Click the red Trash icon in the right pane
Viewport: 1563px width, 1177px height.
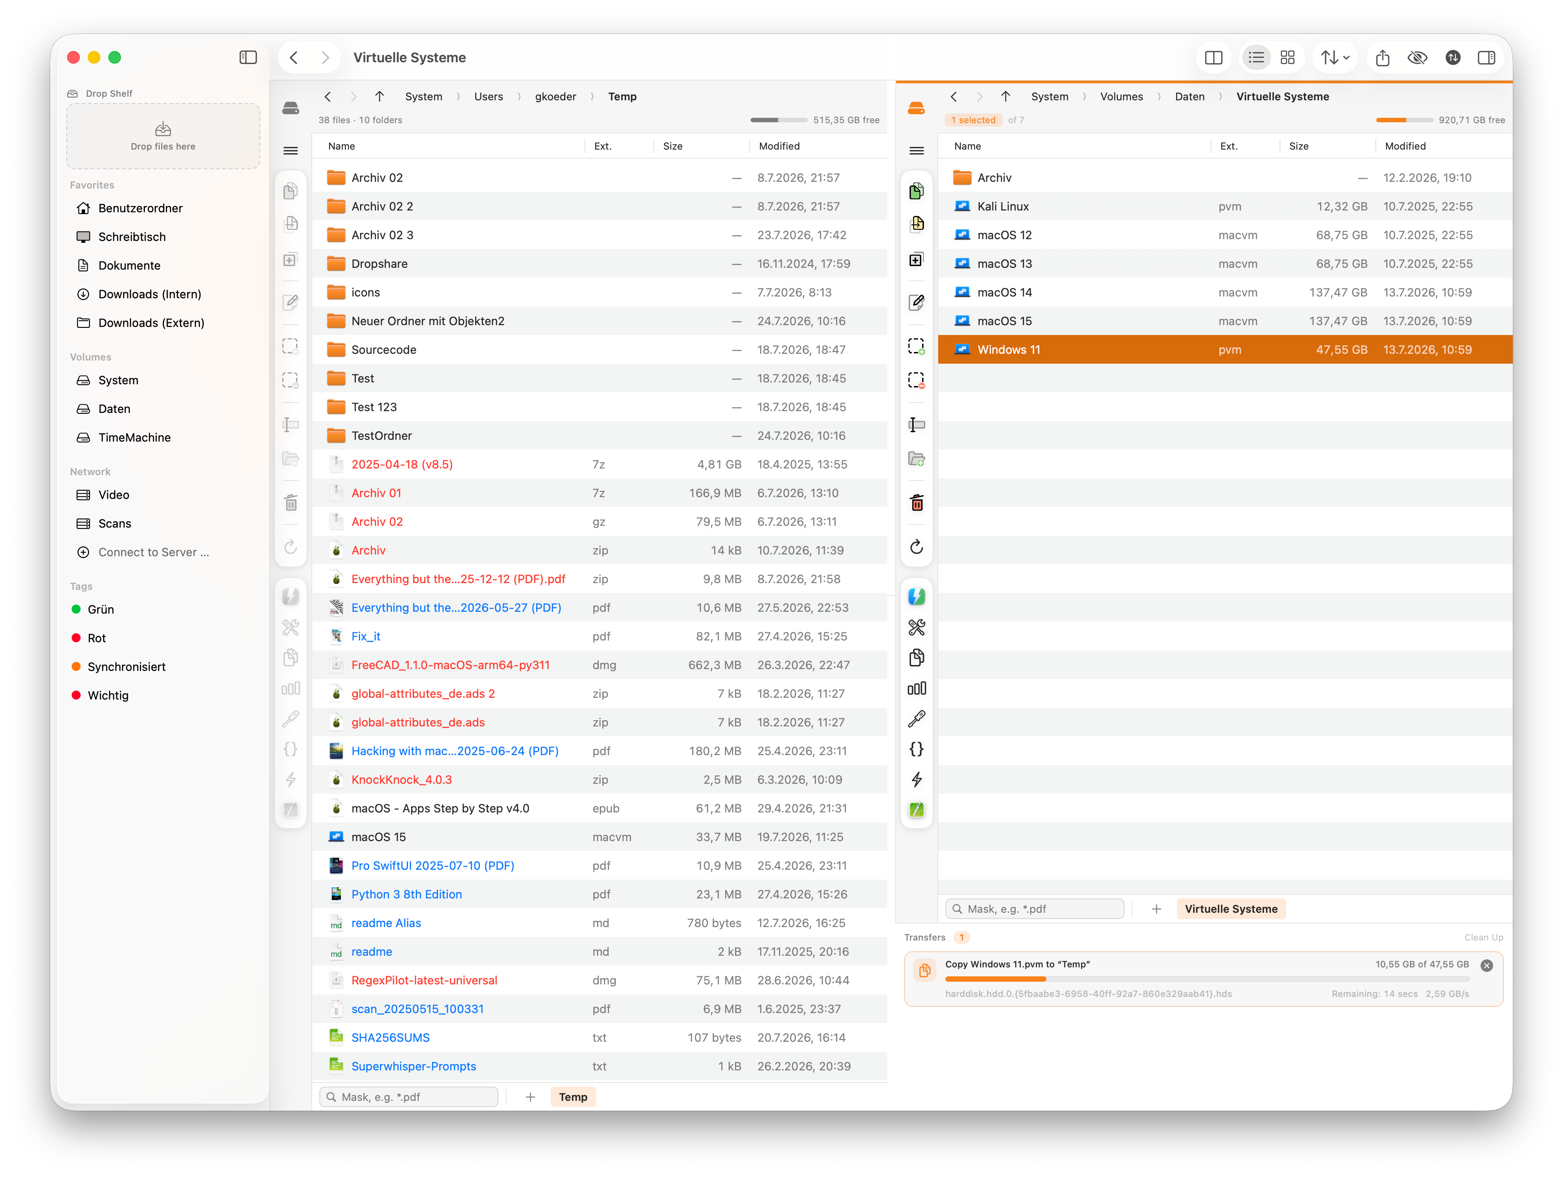pos(916,503)
